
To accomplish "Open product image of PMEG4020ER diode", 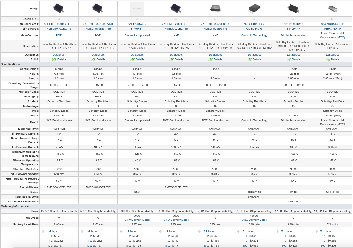I will pos(215,9).
